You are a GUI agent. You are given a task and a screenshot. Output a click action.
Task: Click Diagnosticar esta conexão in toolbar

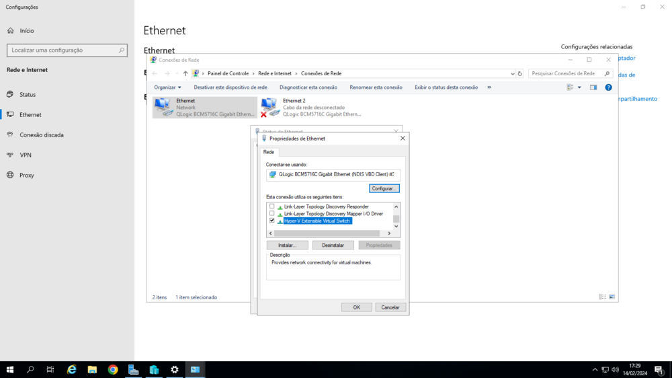point(308,87)
